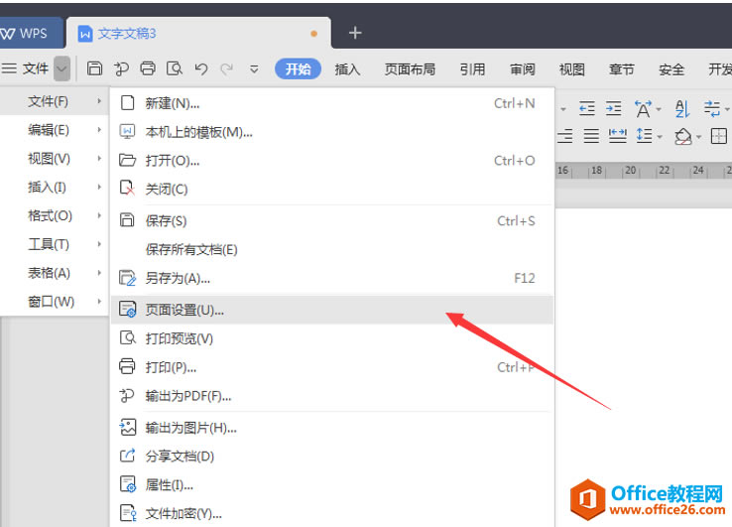Click the line spacing icon
Screen dimensions: 732x527
[x=645, y=136]
